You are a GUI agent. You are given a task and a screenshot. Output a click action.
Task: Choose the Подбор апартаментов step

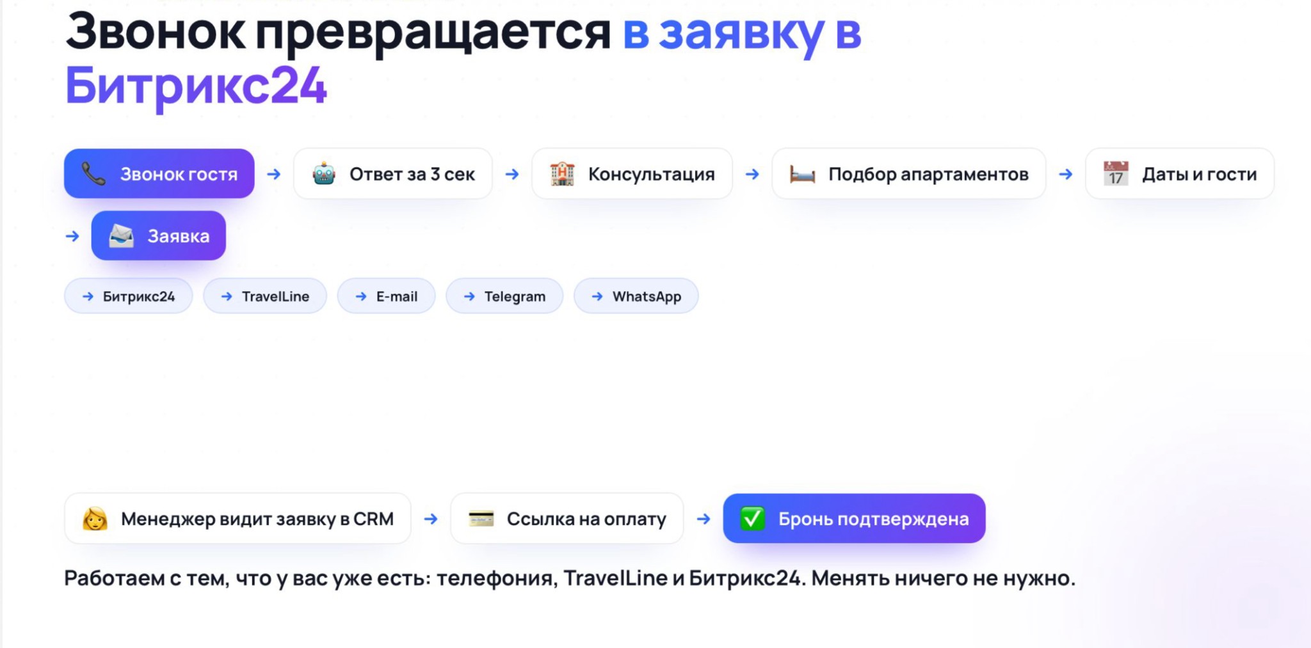tap(909, 174)
